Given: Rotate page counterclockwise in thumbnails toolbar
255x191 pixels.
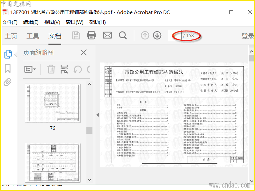Looking at the screenshot, I should [x=77, y=69].
